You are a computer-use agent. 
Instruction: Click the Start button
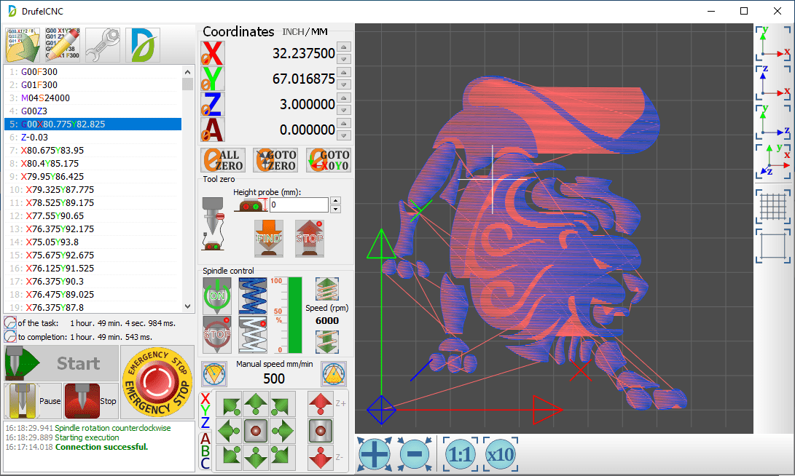click(61, 363)
